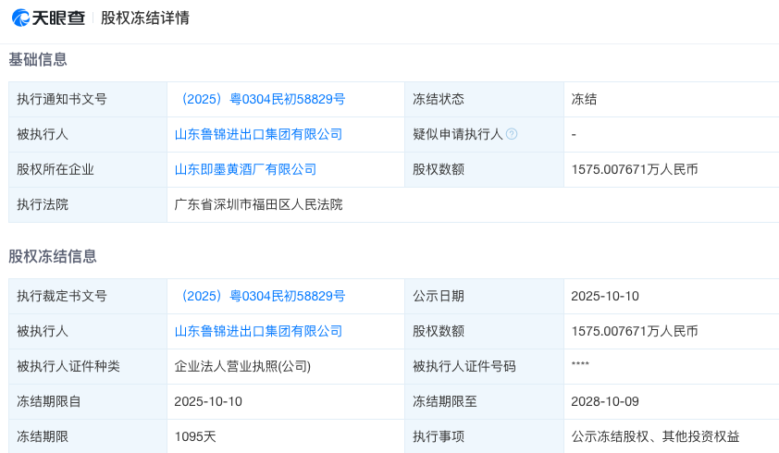Select the 股权冻结详情 page title
This screenshot has width=779, height=453.
click(x=145, y=18)
